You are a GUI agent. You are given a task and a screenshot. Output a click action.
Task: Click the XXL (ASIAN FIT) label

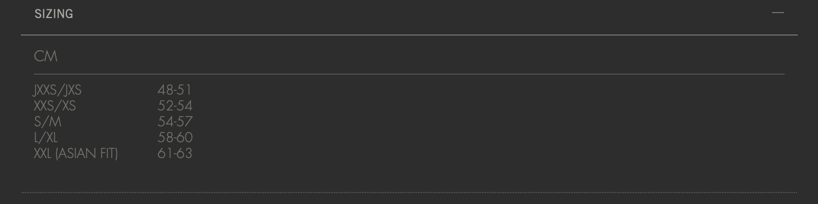click(x=76, y=153)
